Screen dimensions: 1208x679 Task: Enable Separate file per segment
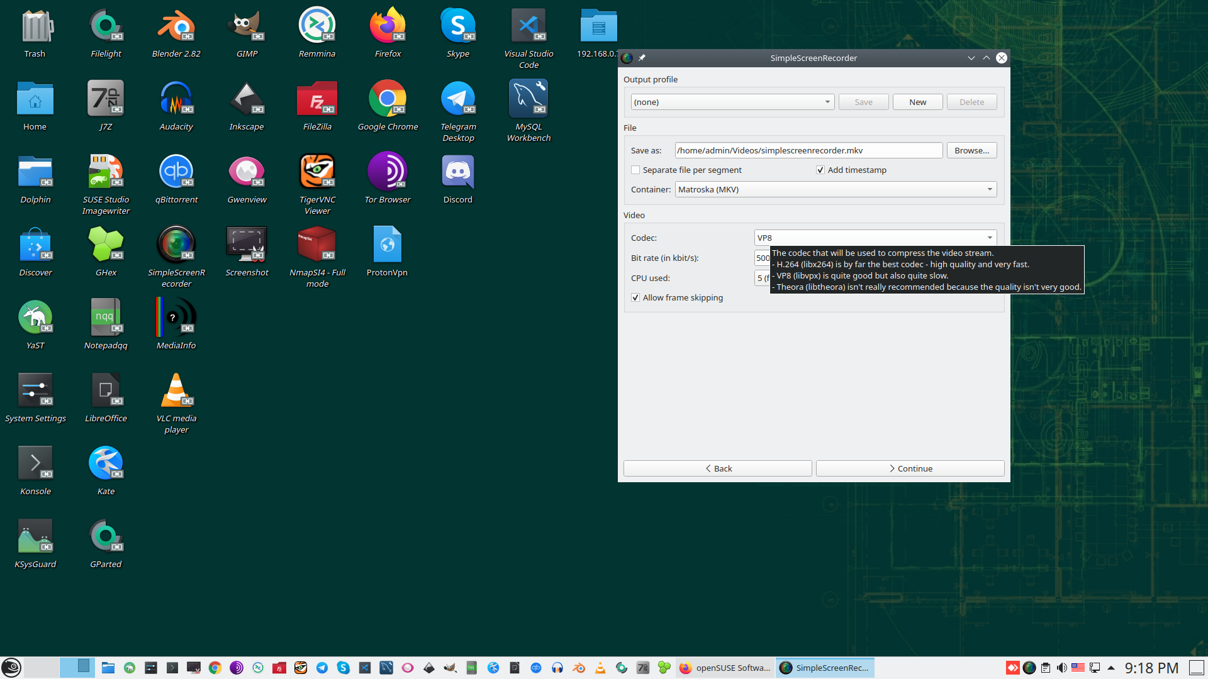[635, 170]
